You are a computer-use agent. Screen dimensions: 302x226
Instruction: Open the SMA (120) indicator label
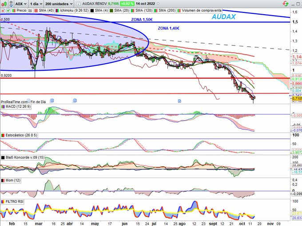(144, 10)
